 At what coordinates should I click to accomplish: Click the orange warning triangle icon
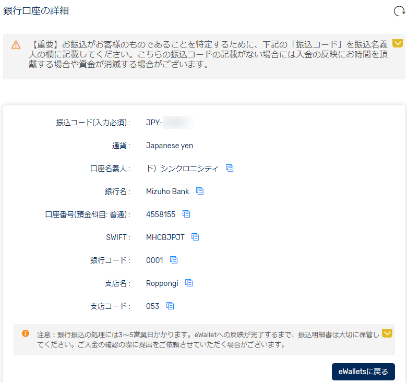tap(16, 44)
